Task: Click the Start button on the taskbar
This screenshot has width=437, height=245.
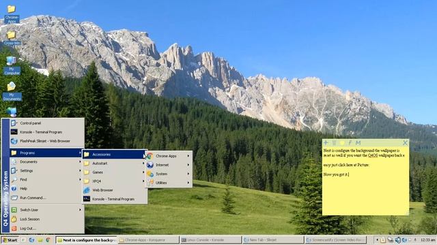Action: coord(10,240)
